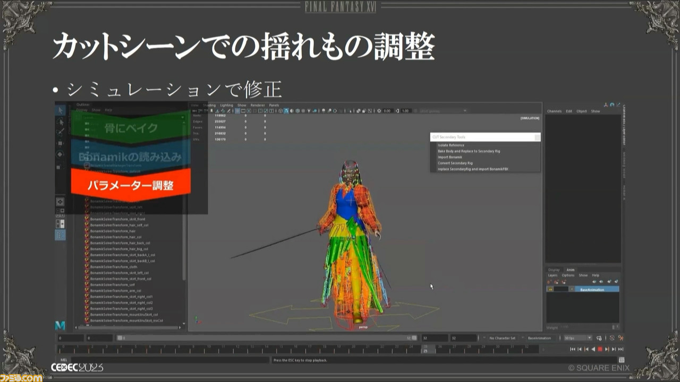Turn on use all lights bulb icon
This screenshot has width=680, height=382.
[x=309, y=111]
